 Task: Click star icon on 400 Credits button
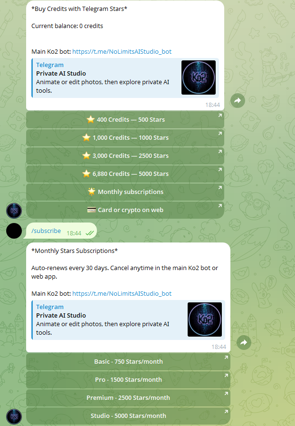point(91,119)
